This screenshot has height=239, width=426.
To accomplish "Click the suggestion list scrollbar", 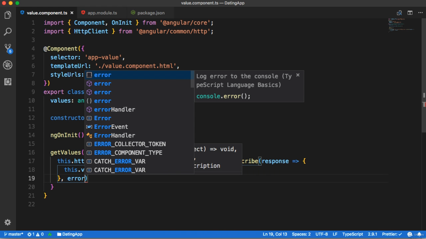I will (x=193, y=79).
